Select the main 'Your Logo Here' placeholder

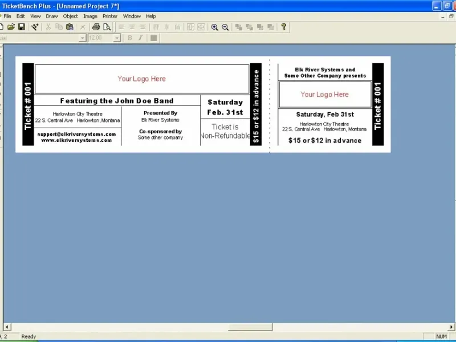point(142,79)
